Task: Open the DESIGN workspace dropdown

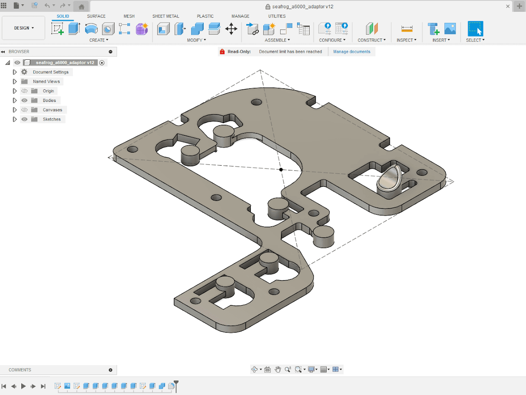Action: pos(23,28)
